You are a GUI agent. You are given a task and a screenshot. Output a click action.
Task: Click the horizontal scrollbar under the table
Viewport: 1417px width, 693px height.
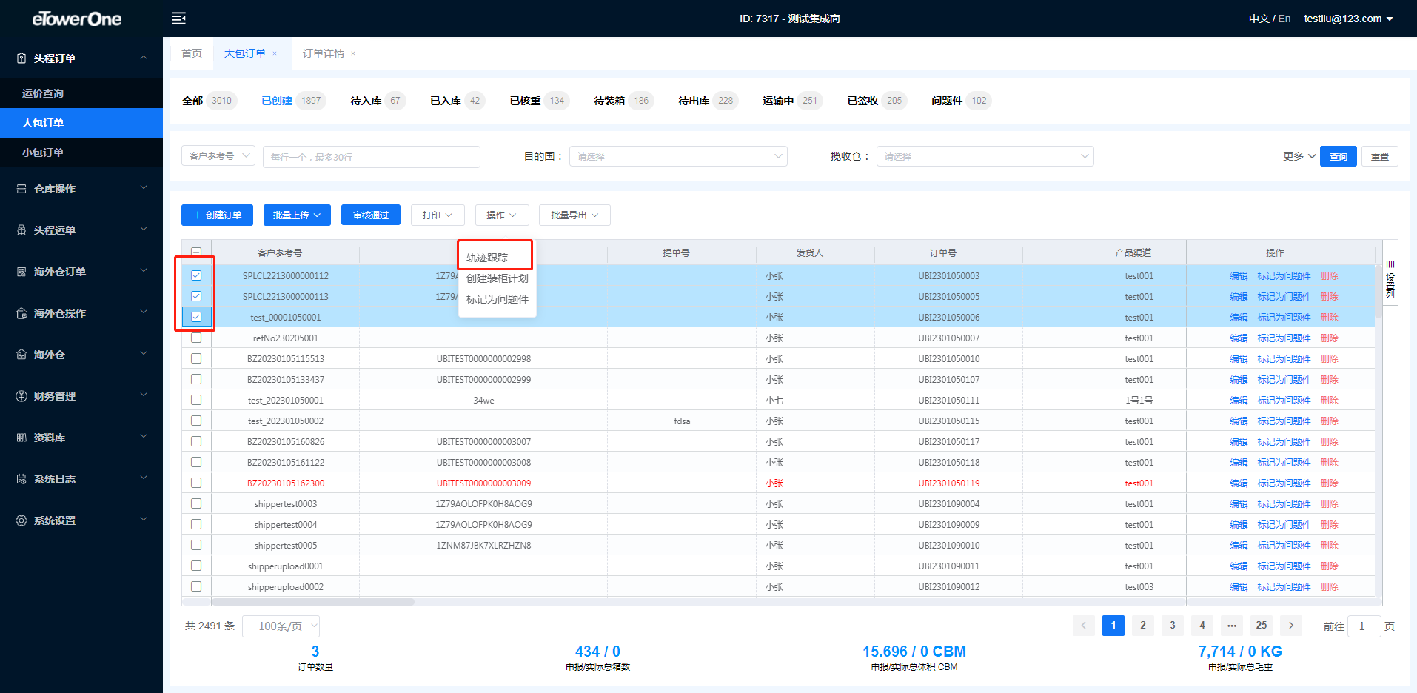pos(313,602)
